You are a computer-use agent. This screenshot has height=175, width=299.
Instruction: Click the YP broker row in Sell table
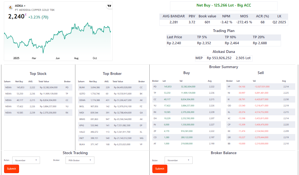click(260, 87)
